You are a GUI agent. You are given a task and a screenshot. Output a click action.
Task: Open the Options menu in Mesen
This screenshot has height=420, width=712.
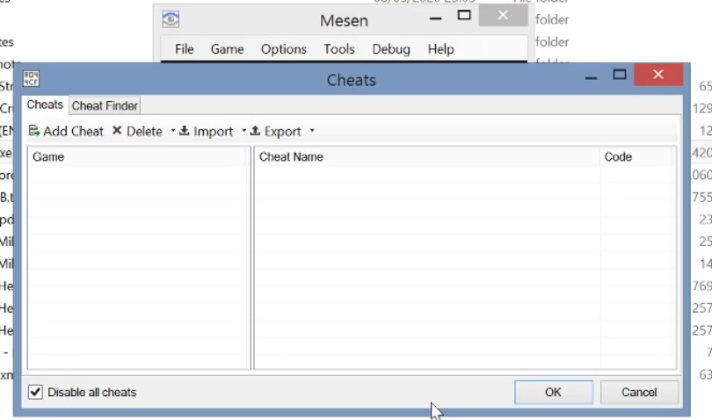pos(283,49)
